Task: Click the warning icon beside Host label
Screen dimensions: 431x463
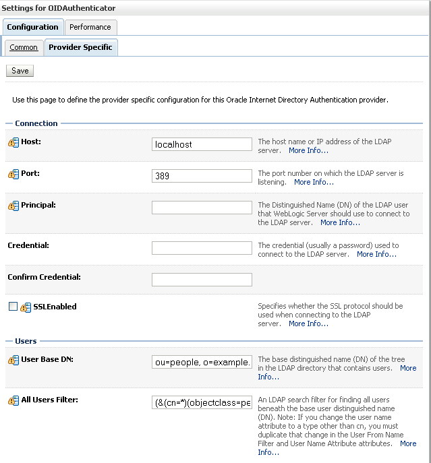Action: point(13,142)
